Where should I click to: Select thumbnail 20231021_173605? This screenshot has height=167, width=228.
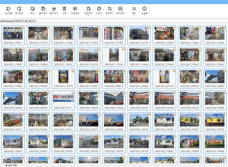[164, 35]
